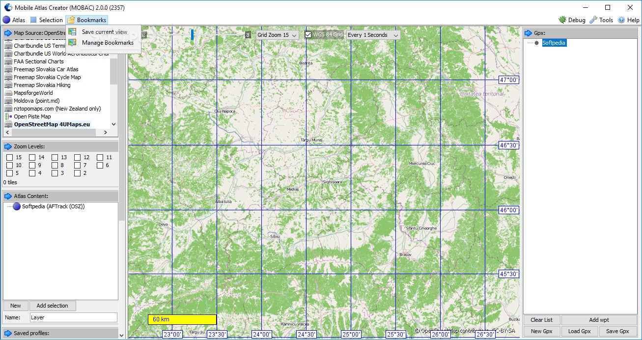The height and width of the screenshot is (340, 642).
Task: Click the map zoom slider handle
Action: (x=193, y=34)
